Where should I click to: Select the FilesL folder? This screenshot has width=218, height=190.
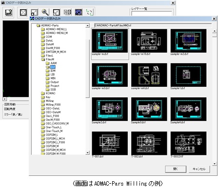coord(49,56)
